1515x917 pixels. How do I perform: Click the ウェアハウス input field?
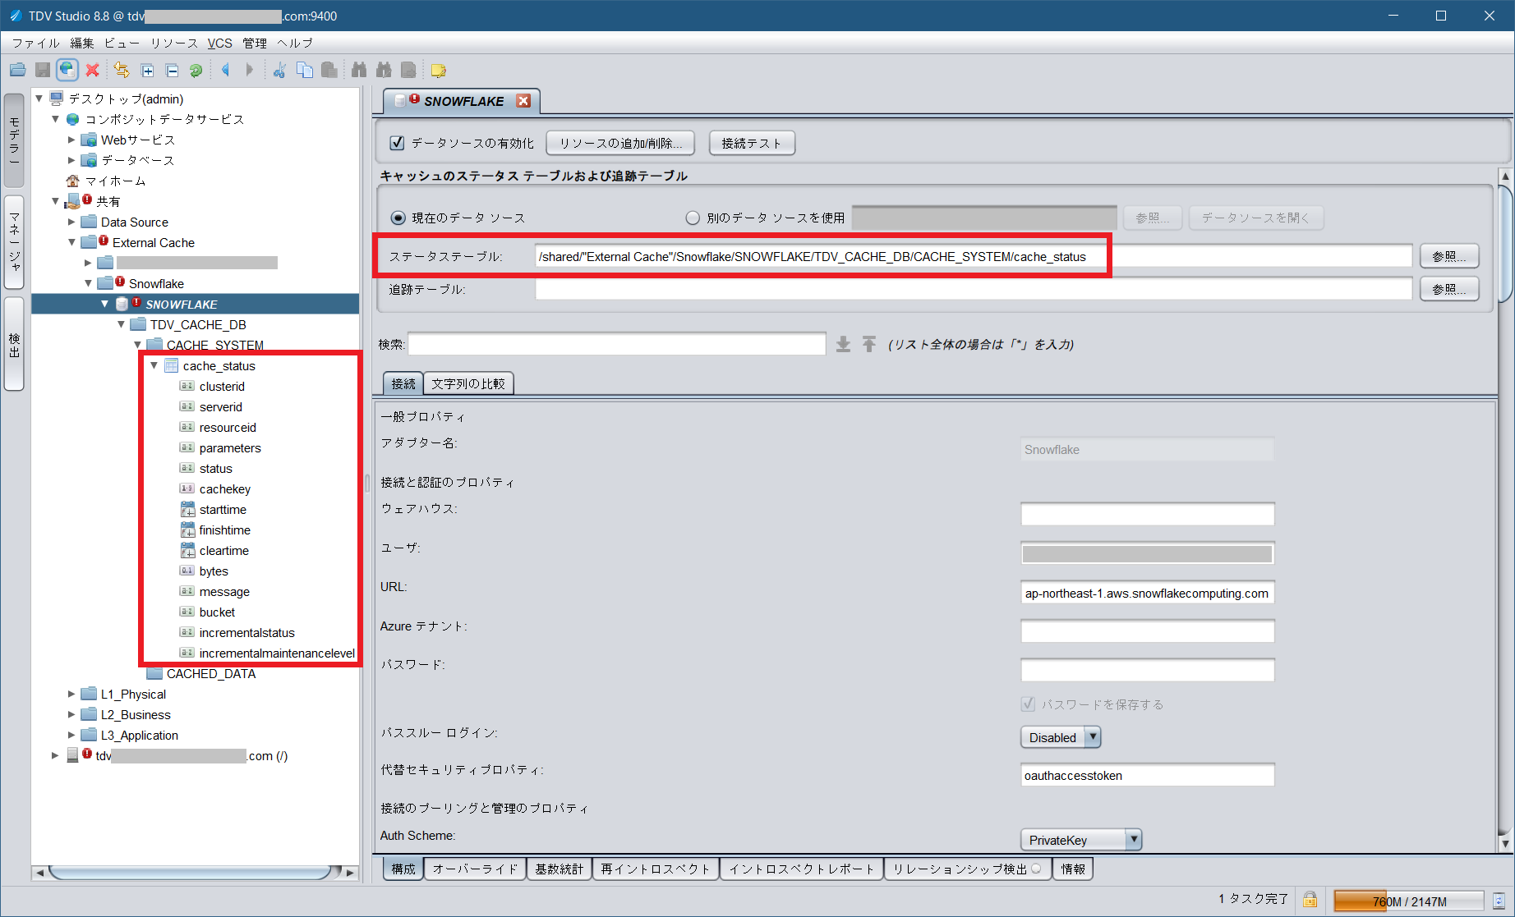click(1147, 514)
